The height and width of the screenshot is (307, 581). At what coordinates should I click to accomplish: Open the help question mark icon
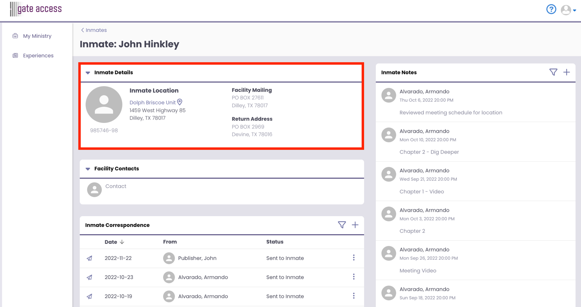tap(551, 9)
